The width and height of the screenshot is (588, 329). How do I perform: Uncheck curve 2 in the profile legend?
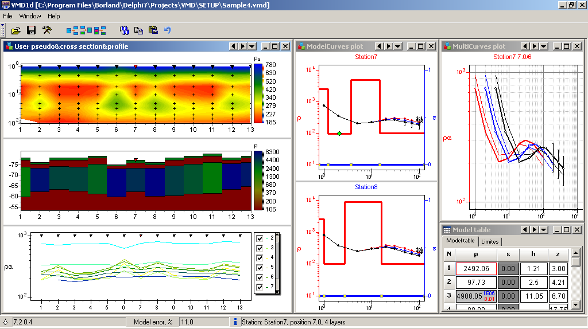[x=260, y=238]
